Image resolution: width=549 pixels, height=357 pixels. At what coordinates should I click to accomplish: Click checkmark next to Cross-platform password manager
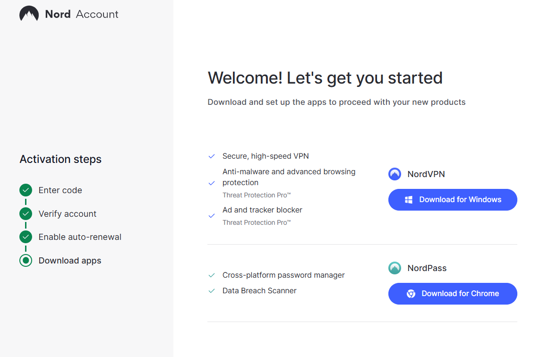212,275
